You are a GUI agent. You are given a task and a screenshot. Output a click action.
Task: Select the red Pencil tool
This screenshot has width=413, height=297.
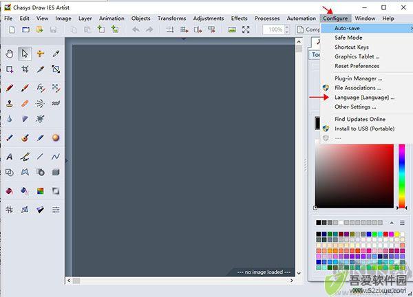(x=10, y=87)
